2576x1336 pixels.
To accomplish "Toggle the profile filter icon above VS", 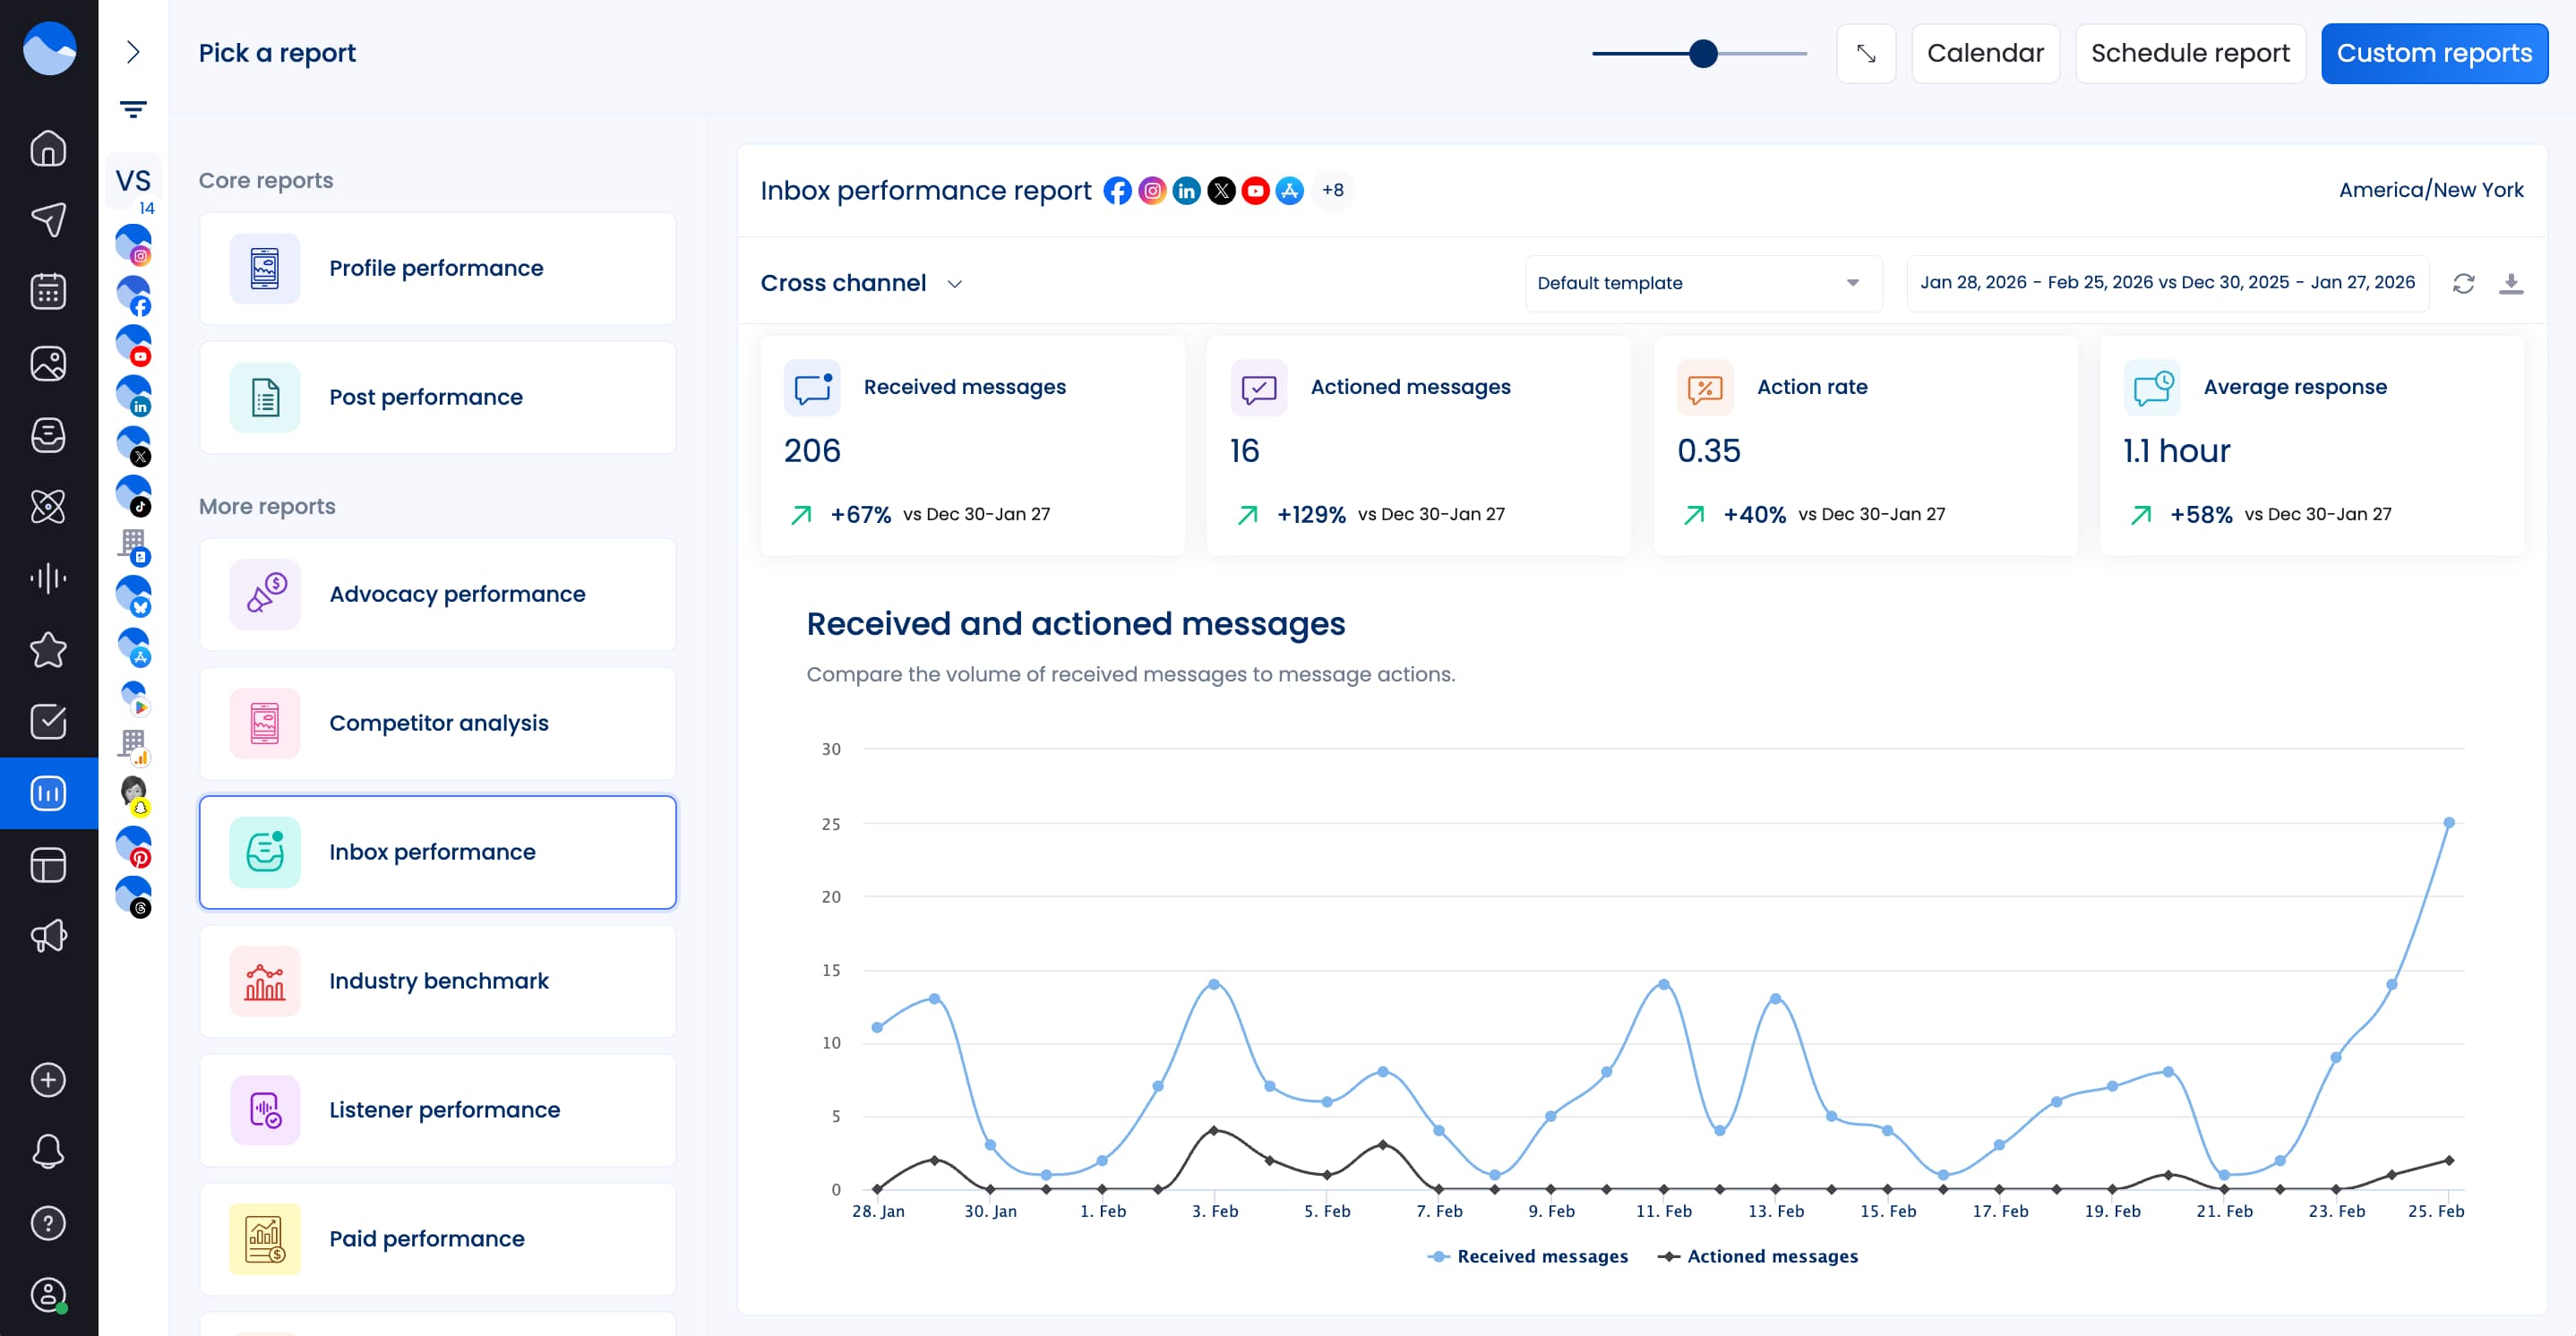I will pyautogui.click(x=133, y=108).
